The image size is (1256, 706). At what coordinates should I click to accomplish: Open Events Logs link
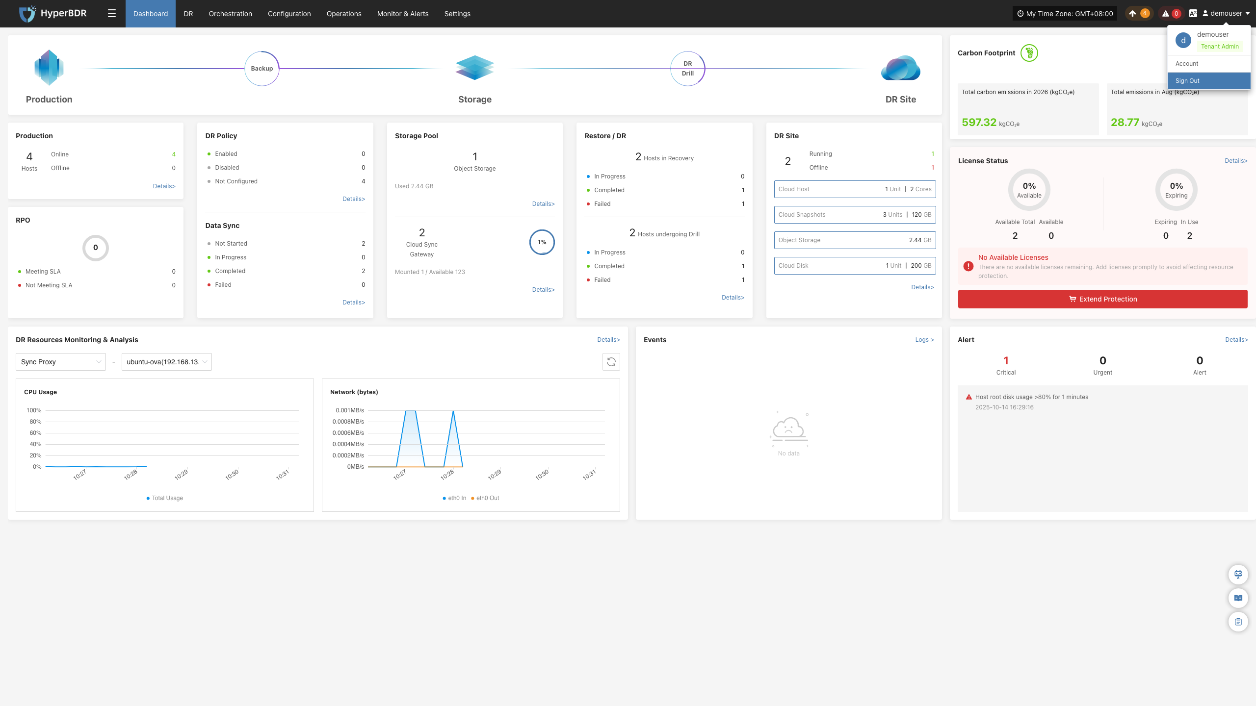[925, 340]
